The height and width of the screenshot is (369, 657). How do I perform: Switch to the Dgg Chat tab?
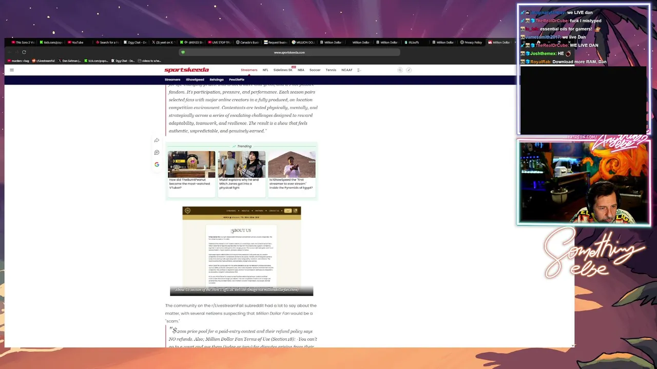135,43
